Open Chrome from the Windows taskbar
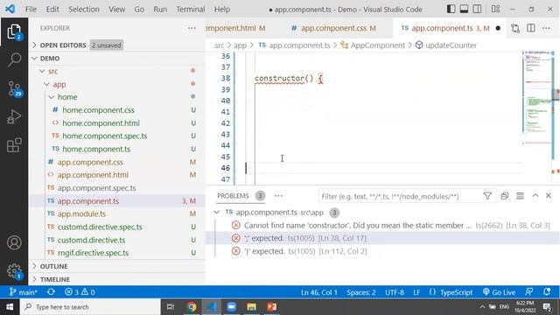 [192, 307]
